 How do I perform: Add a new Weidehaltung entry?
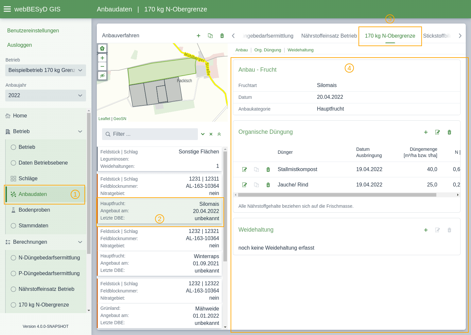426,230
